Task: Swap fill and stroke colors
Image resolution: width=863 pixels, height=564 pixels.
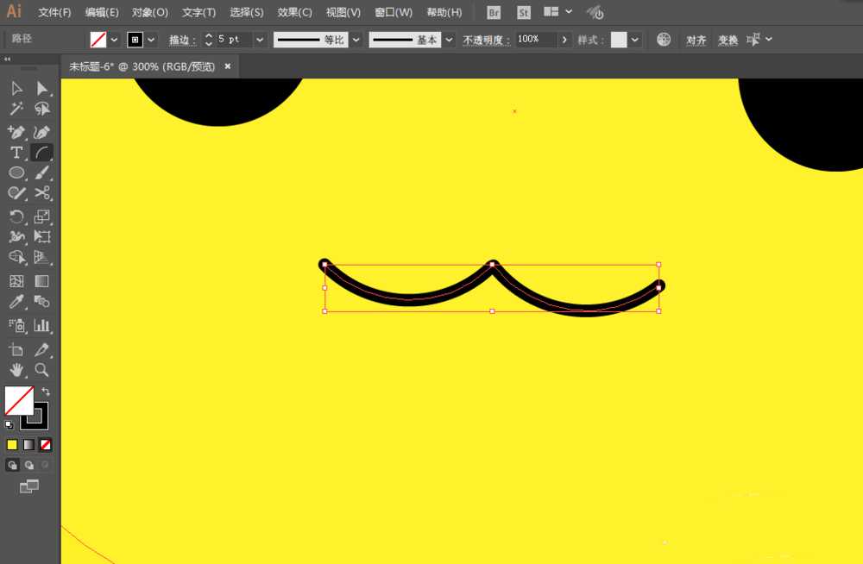Action: pos(46,392)
